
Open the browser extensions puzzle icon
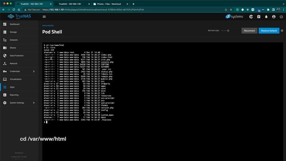point(268,10)
